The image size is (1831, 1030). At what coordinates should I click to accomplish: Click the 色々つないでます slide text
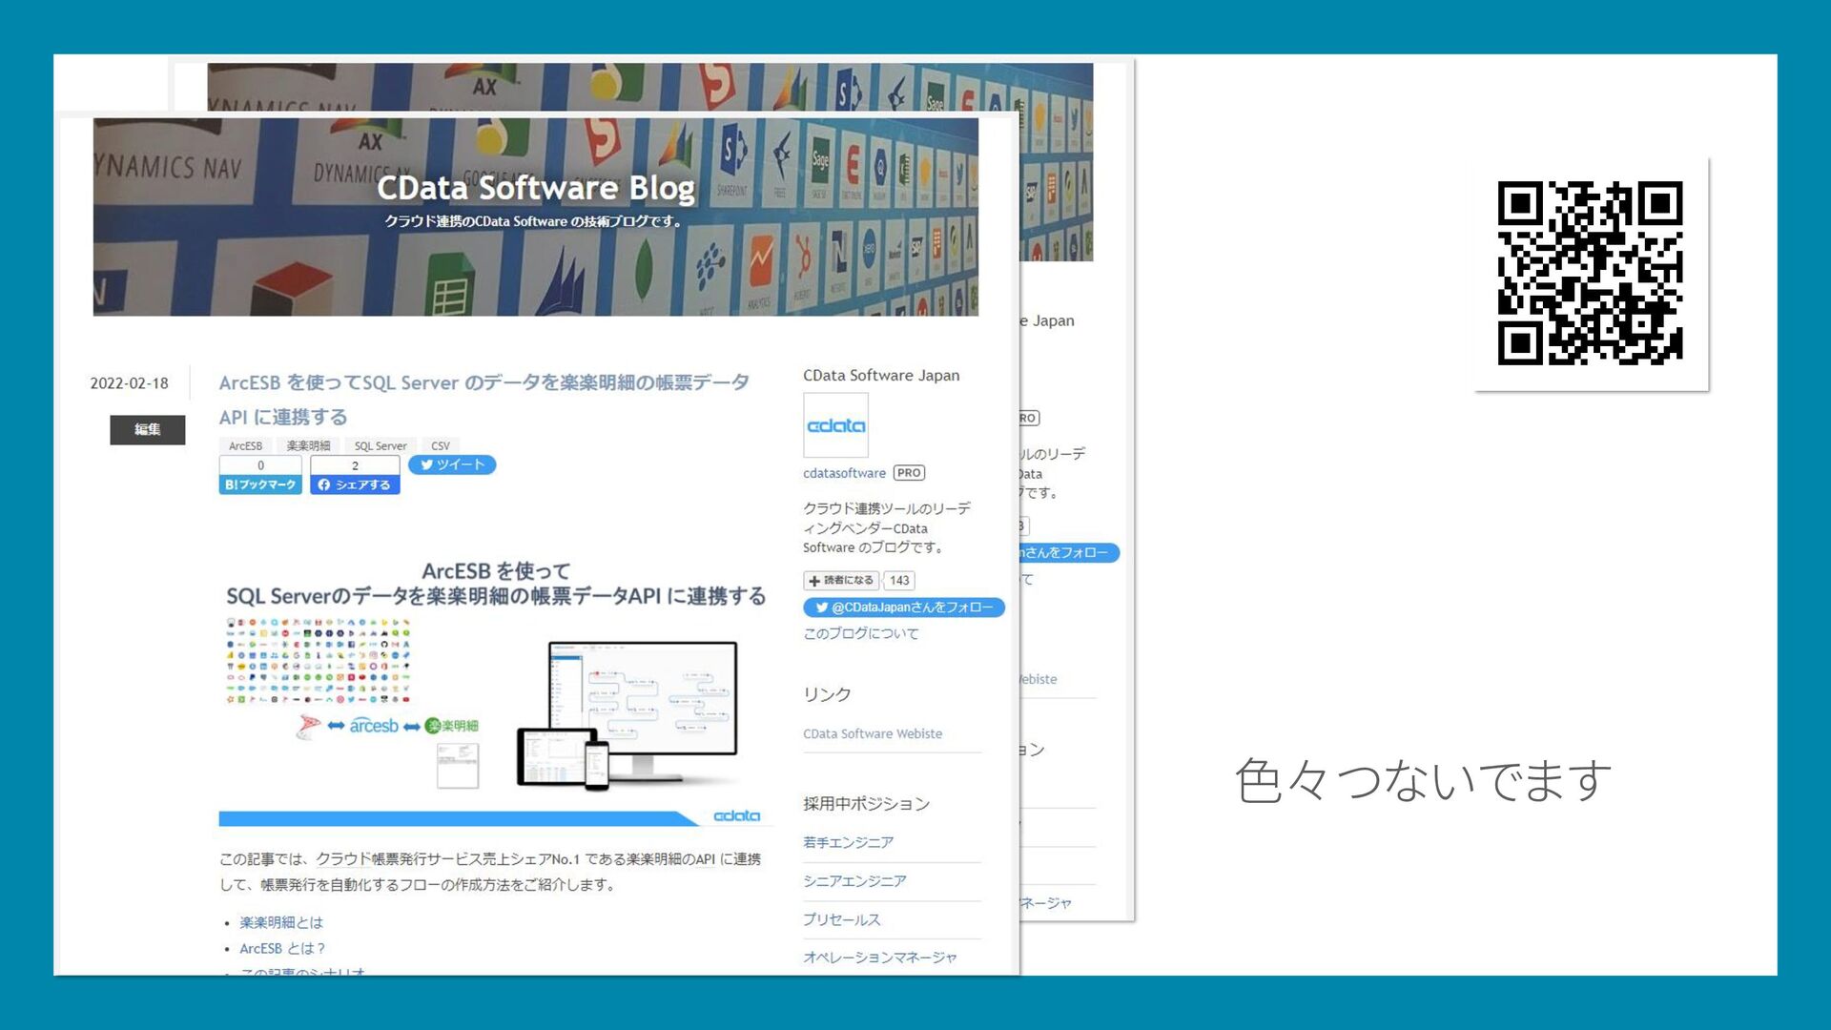1423,780
